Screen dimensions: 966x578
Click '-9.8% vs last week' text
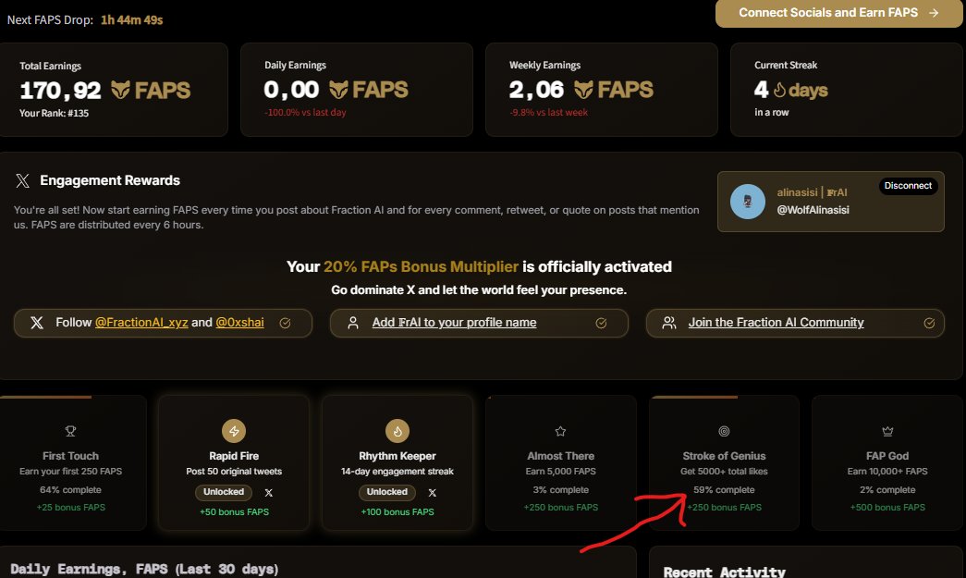coord(548,112)
